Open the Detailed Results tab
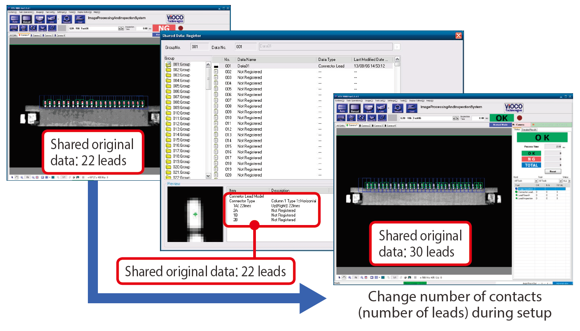The image size is (580, 331). pyautogui.click(x=529, y=130)
